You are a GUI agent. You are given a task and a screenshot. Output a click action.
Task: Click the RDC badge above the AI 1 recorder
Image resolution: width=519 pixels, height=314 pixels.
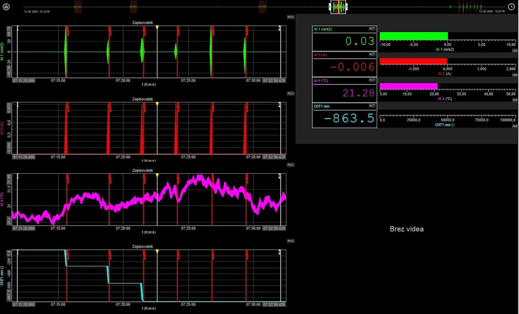[290, 17]
